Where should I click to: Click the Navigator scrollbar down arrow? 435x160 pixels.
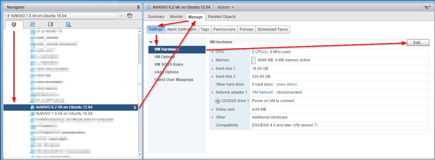click(140, 154)
